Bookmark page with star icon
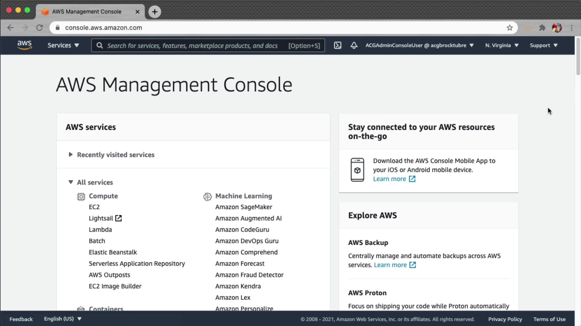581x326 pixels. click(510, 28)
